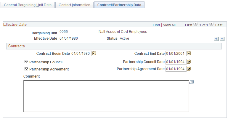This screenshot has width=228, height=119.
Task: Switch to General Bargaining Unit Data tab
Action: click(x=28, y=5)
